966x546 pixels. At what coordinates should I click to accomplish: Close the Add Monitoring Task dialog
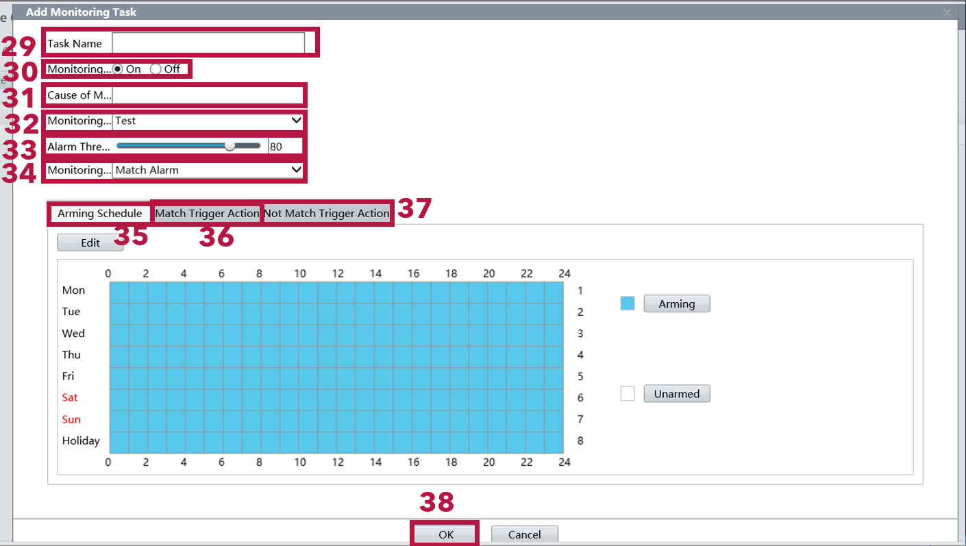[947, 12]
